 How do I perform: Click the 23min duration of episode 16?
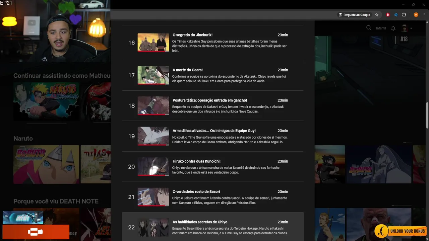click(283, 35)
